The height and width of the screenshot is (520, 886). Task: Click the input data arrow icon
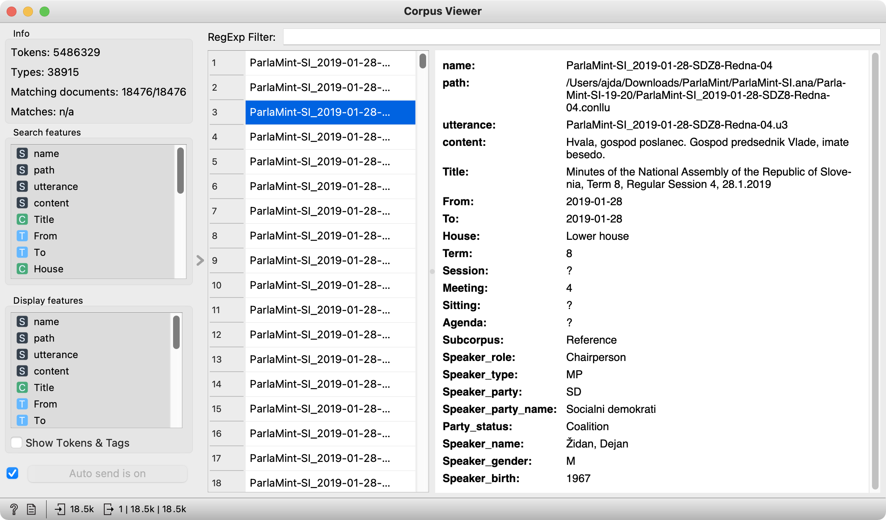coord(60,509)
